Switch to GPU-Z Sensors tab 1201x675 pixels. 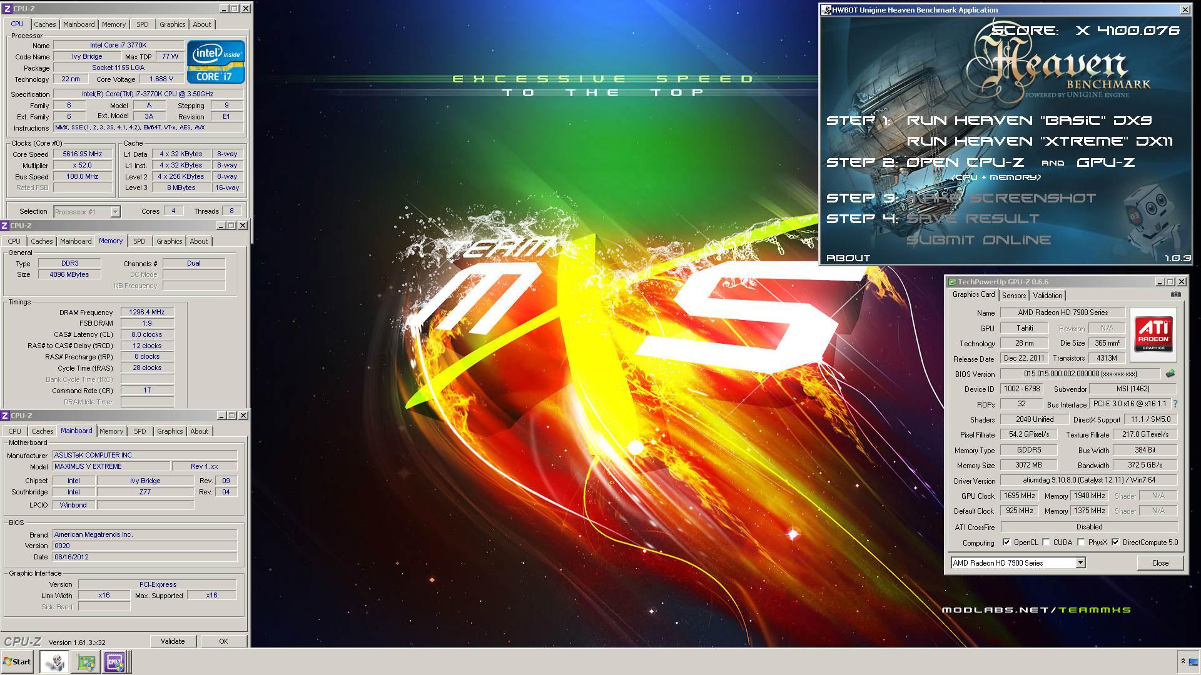[x=1014, y=296]
